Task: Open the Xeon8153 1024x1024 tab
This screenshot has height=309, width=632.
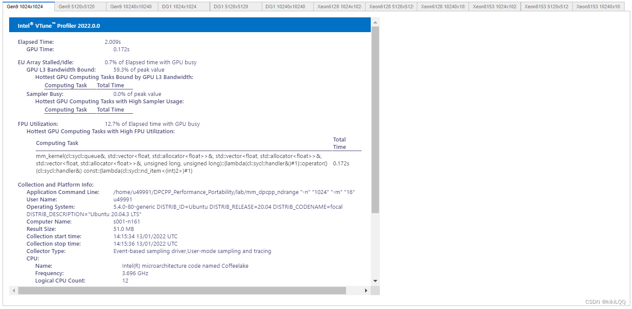Action: tap(494, 7)
